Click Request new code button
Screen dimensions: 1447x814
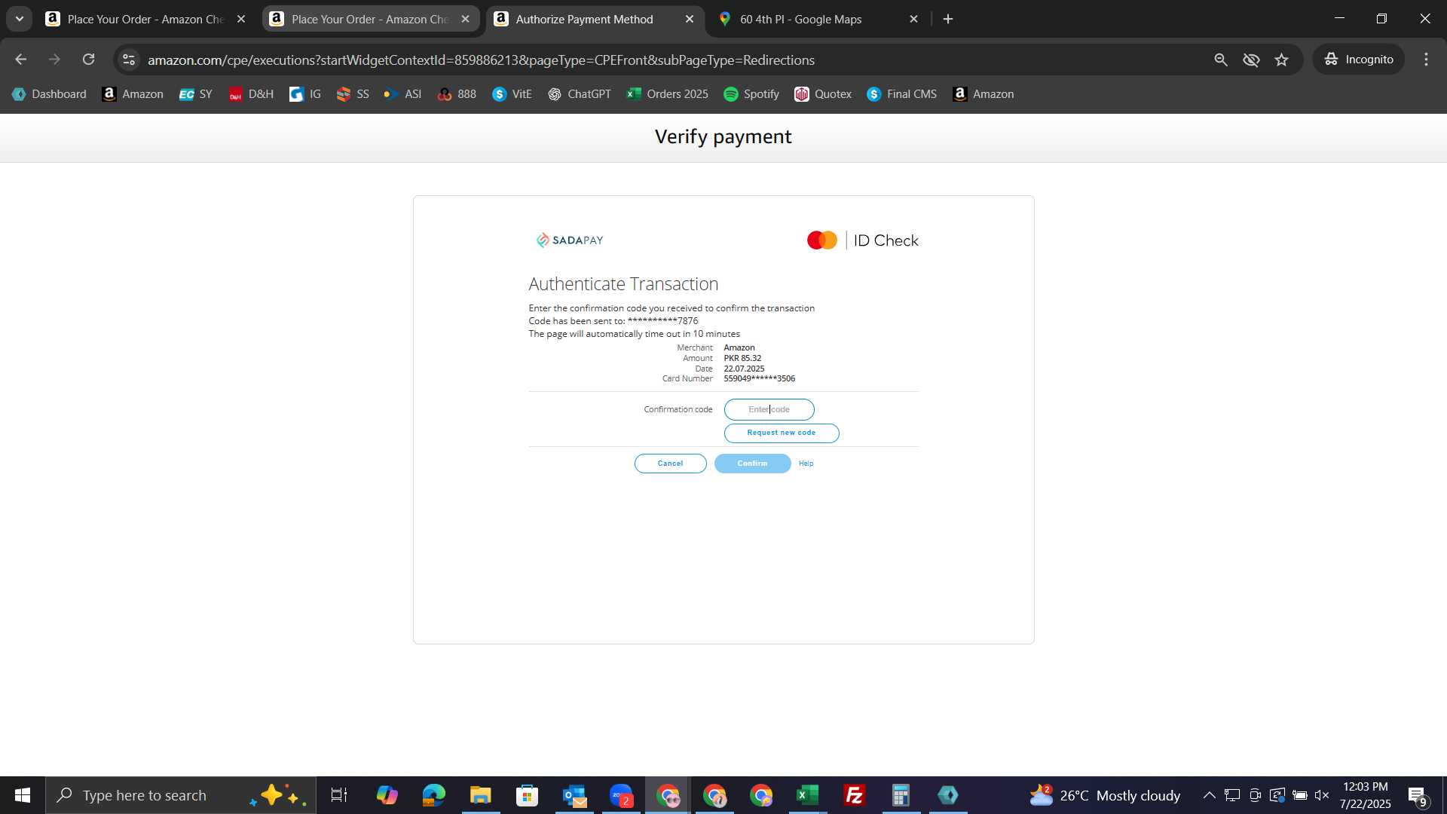click(x=782, y=433)
